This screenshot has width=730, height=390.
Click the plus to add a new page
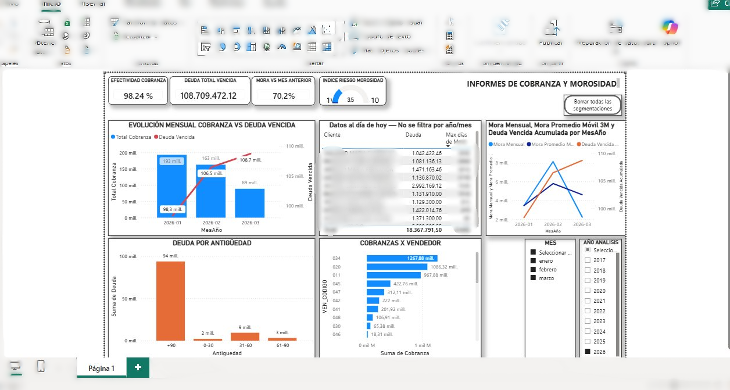point(138,367)
